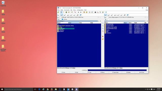The image size is (162, 91).
Task: Open the Files menu
Action: click(x=58, y=10)
